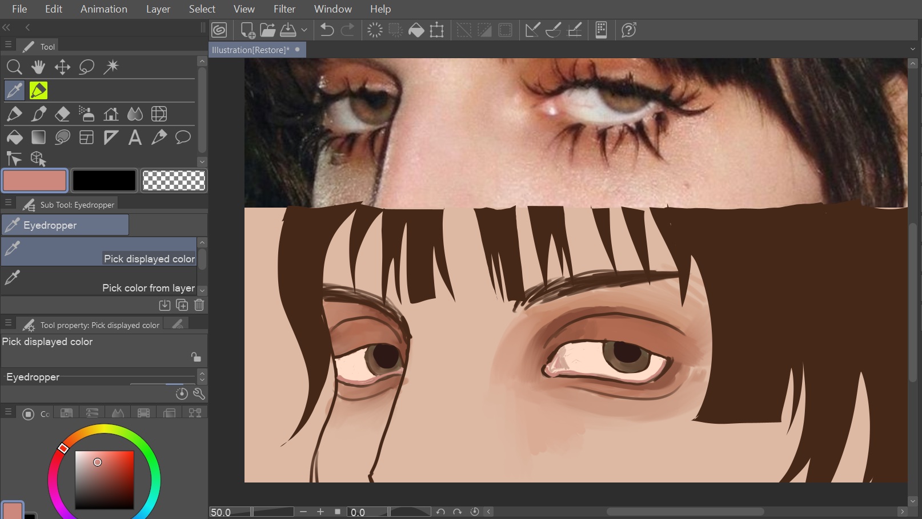Expand the canvas tab list chevron
Screen dimensions: 922x519
pos(912,50)
